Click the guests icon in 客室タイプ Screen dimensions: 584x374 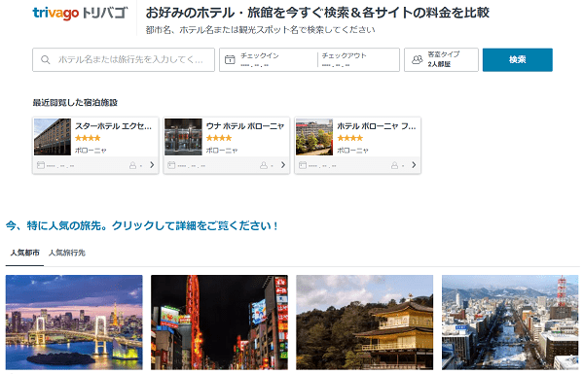click(x=418, y=59)
